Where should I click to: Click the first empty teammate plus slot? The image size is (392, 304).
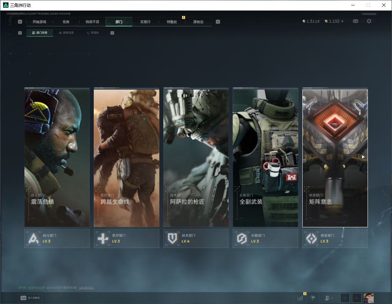coord(345,298)
